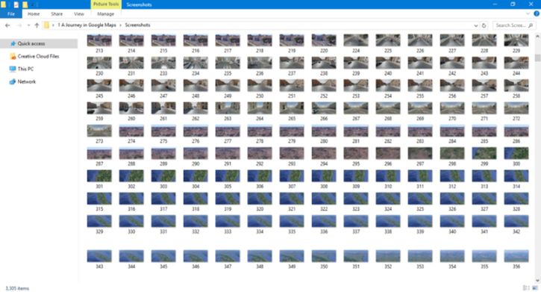Click the Screenshots breadcrumb in address bar
541x292 pixels.
[137, 25]
